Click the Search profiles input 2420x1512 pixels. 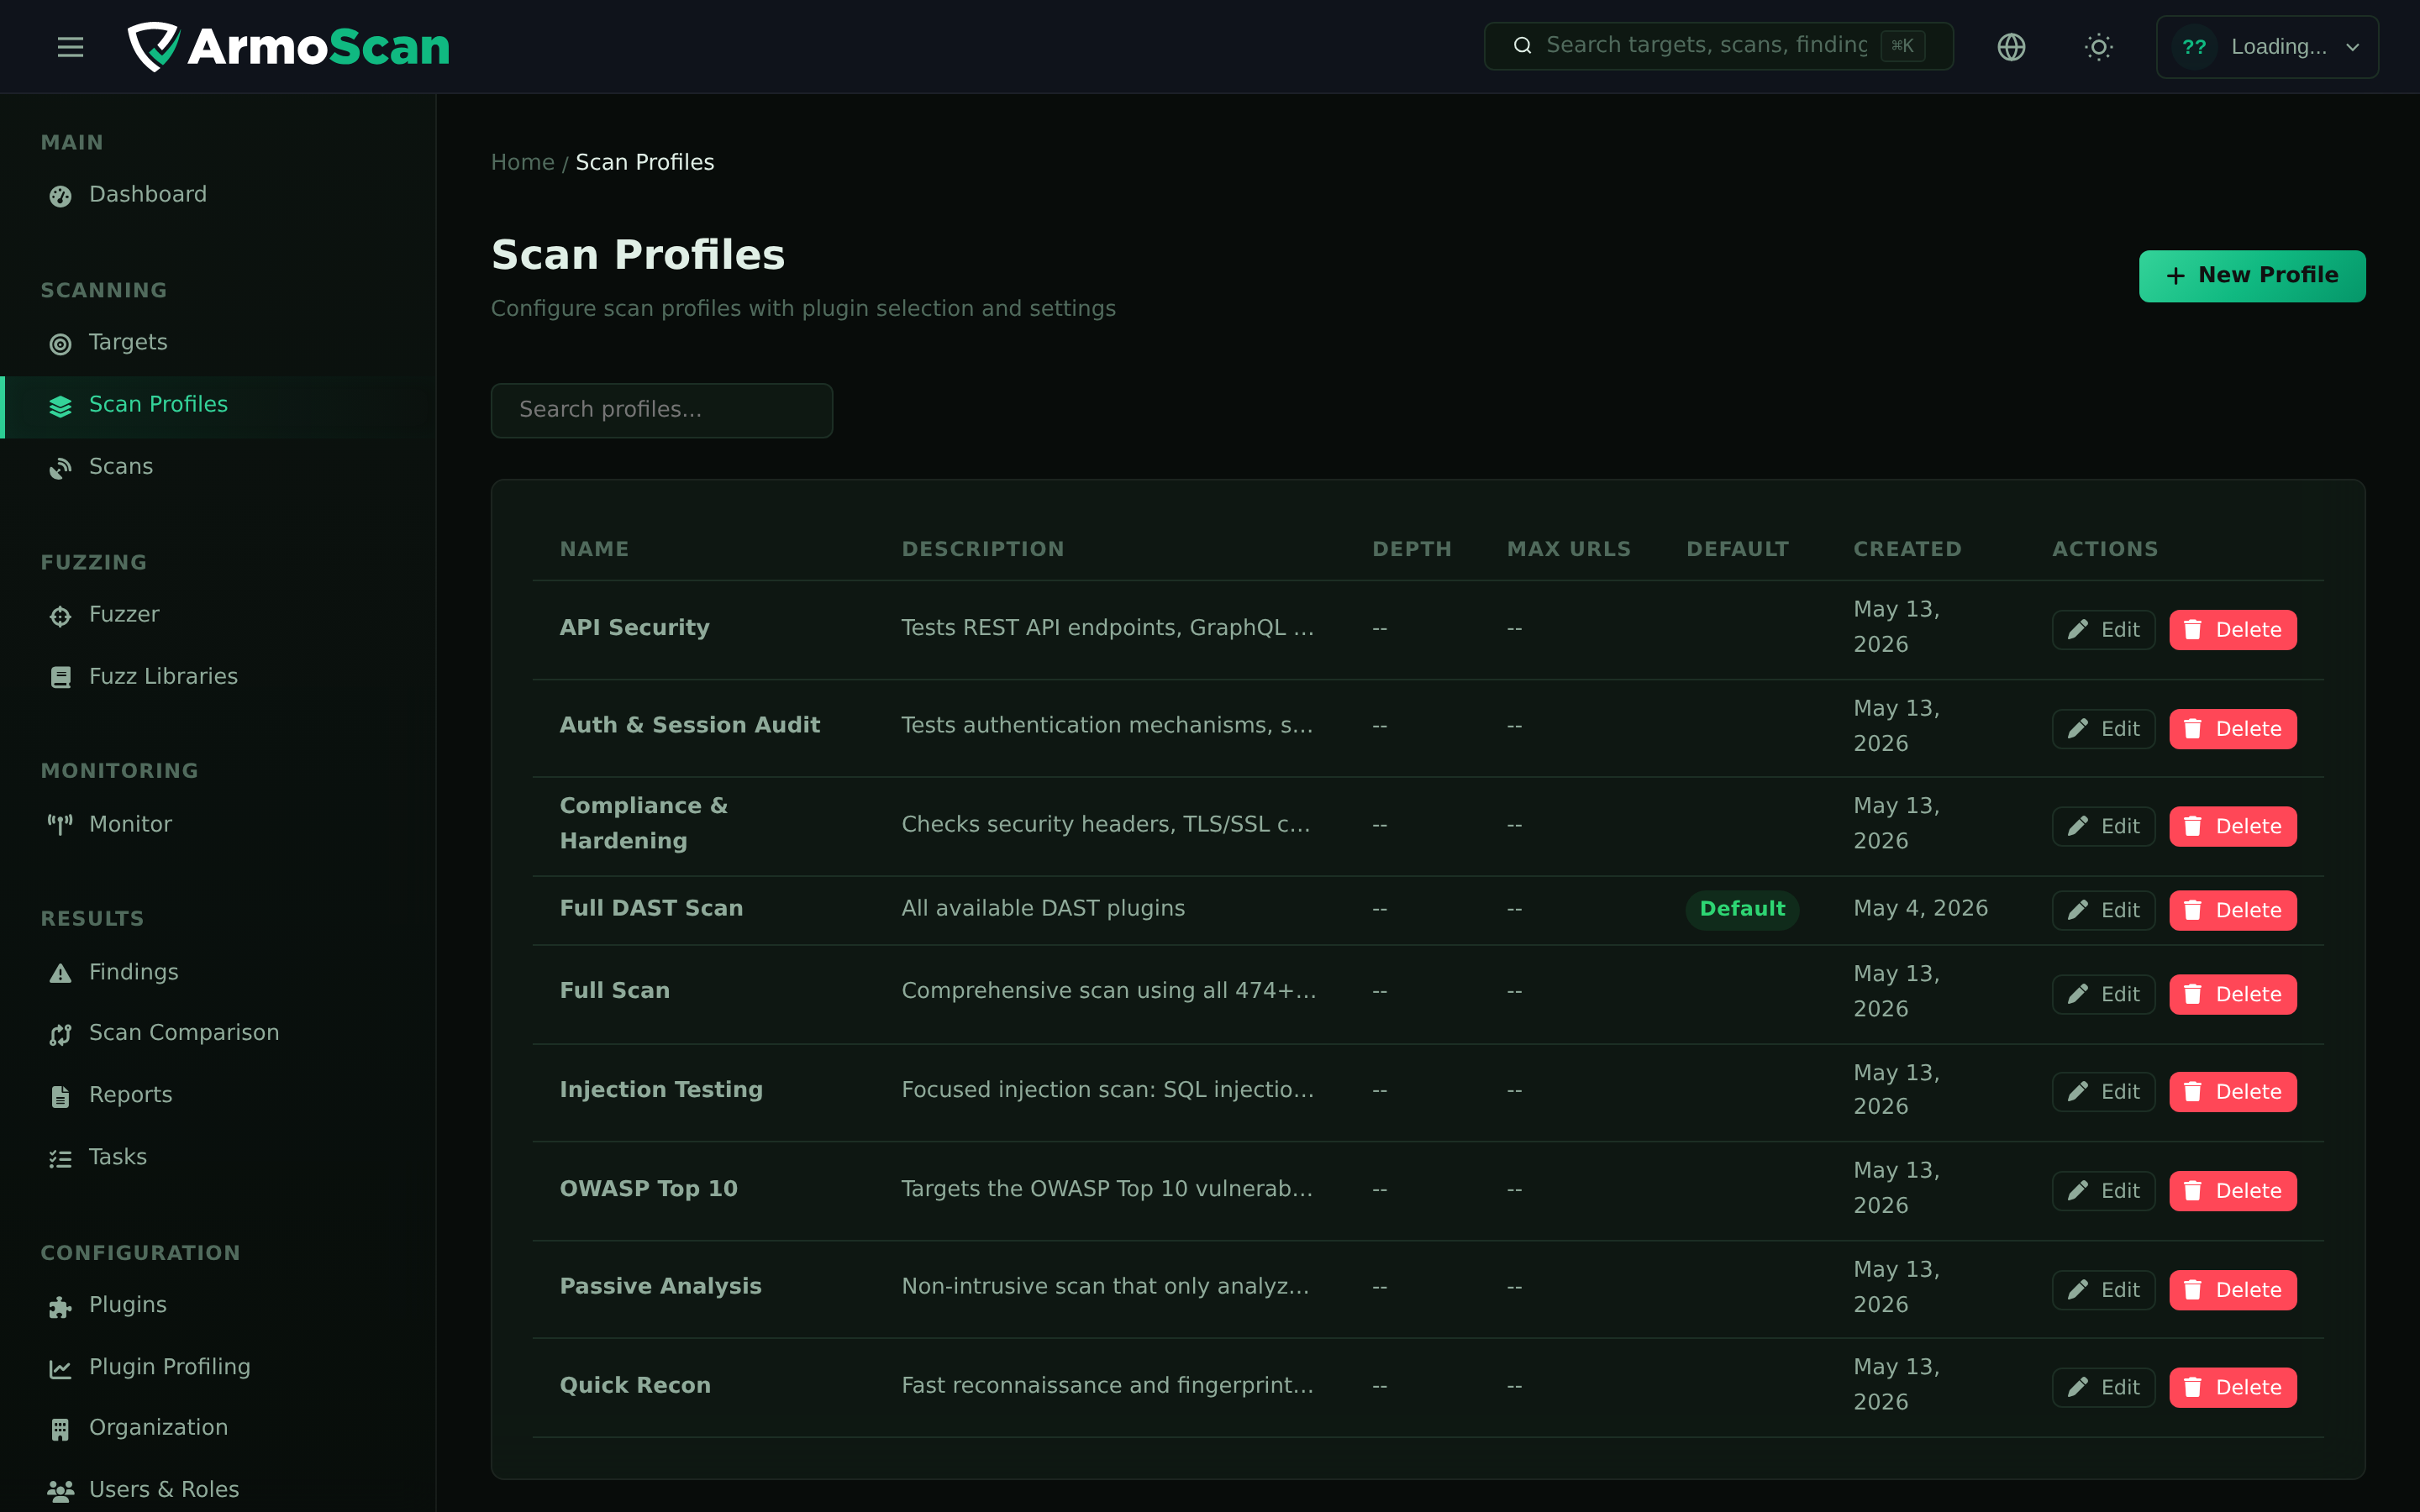click(x=661, y=410)
